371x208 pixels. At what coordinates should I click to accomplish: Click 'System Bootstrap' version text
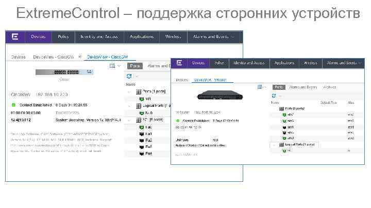[88, 120]
